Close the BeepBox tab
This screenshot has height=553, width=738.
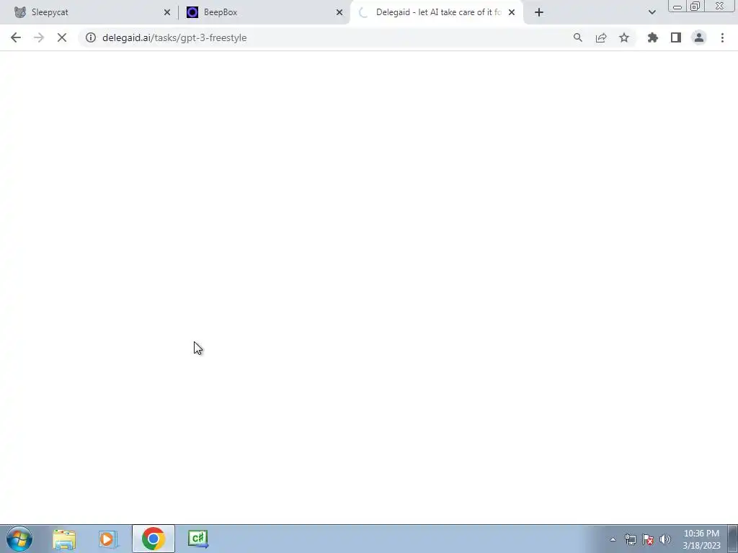click(339, 12)
